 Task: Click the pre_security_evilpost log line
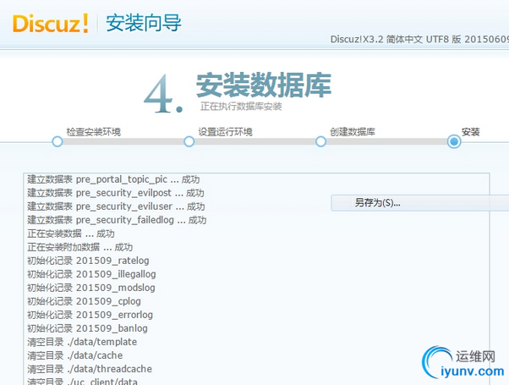pyautogui.click(x=116, y=193)
